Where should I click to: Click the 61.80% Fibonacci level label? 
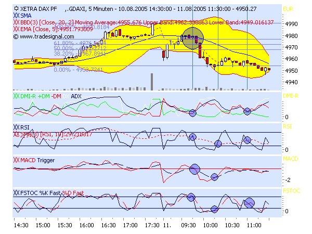80,43
